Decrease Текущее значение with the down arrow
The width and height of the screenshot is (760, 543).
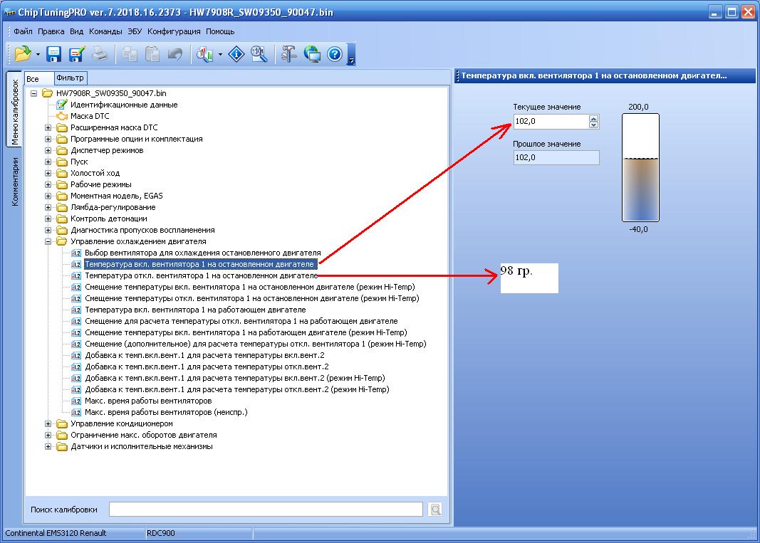[x=594, y=125]
